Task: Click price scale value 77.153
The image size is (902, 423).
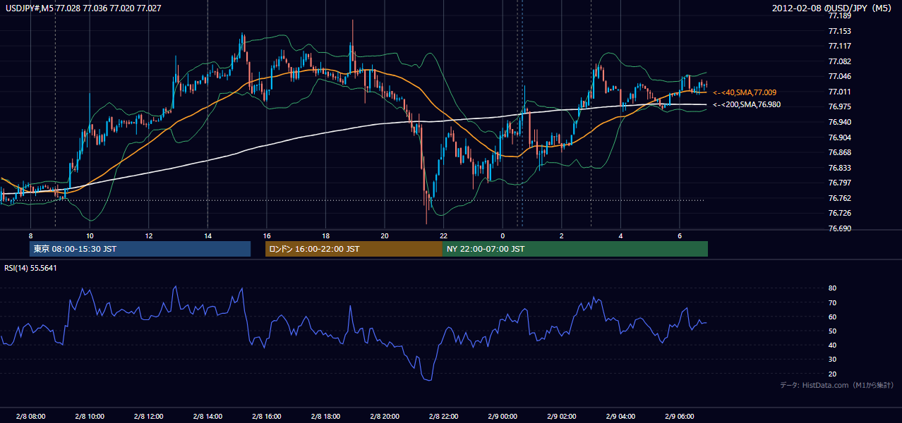Action: pos(840,31)
